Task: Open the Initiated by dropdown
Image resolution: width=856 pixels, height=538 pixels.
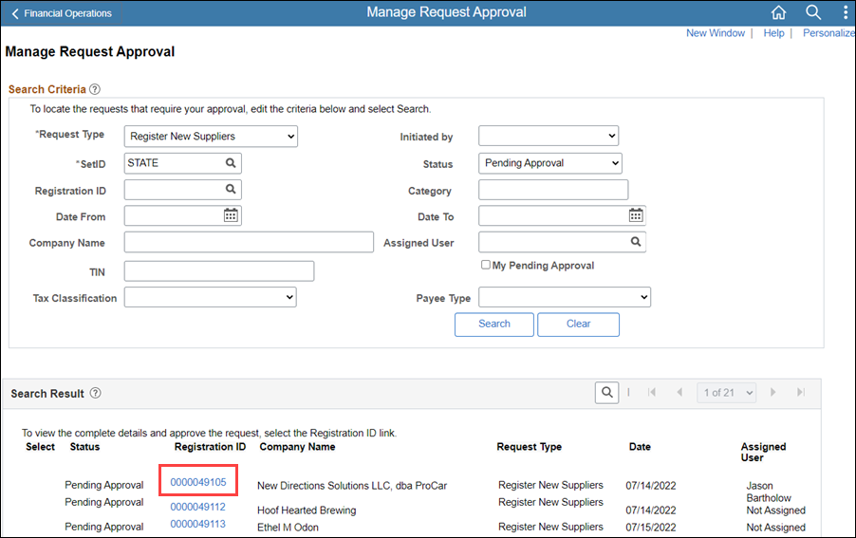Action: [549, 136]
